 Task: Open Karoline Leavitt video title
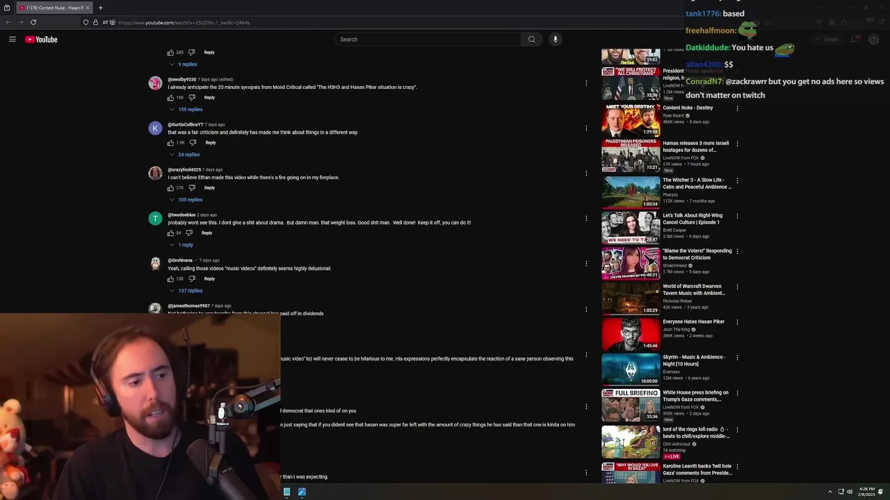[697, 469]
